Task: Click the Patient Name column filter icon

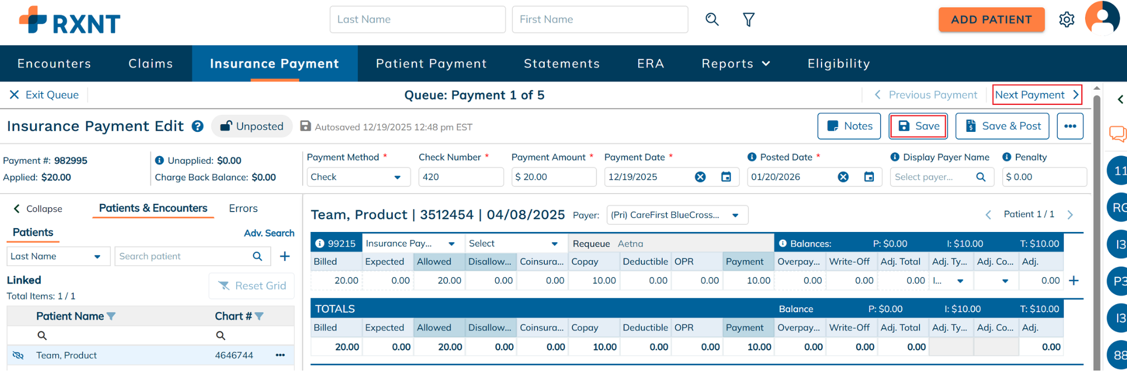Action: pyautogui.click(x=111, y=317)
